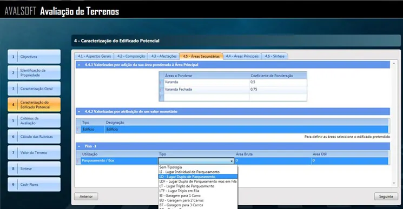Choose BD - Garagem para 2 Carros

[198, 200]
